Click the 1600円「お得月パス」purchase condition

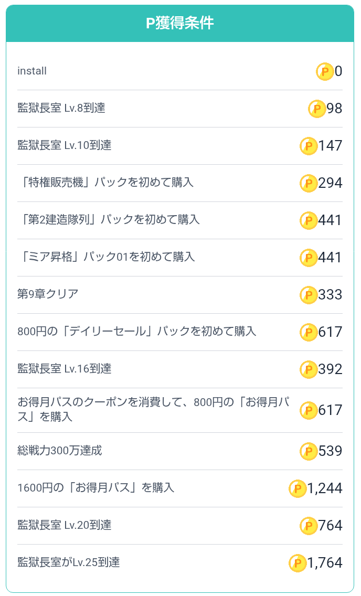[x=95, y=488]
